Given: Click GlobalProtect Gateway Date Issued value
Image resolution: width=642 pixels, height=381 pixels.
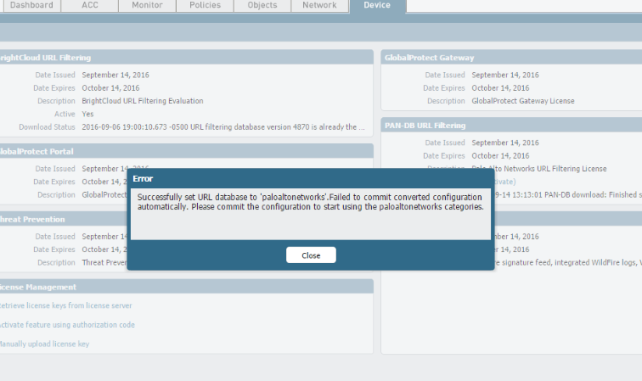Looking at the screenshot, I should tap(505, 75).
